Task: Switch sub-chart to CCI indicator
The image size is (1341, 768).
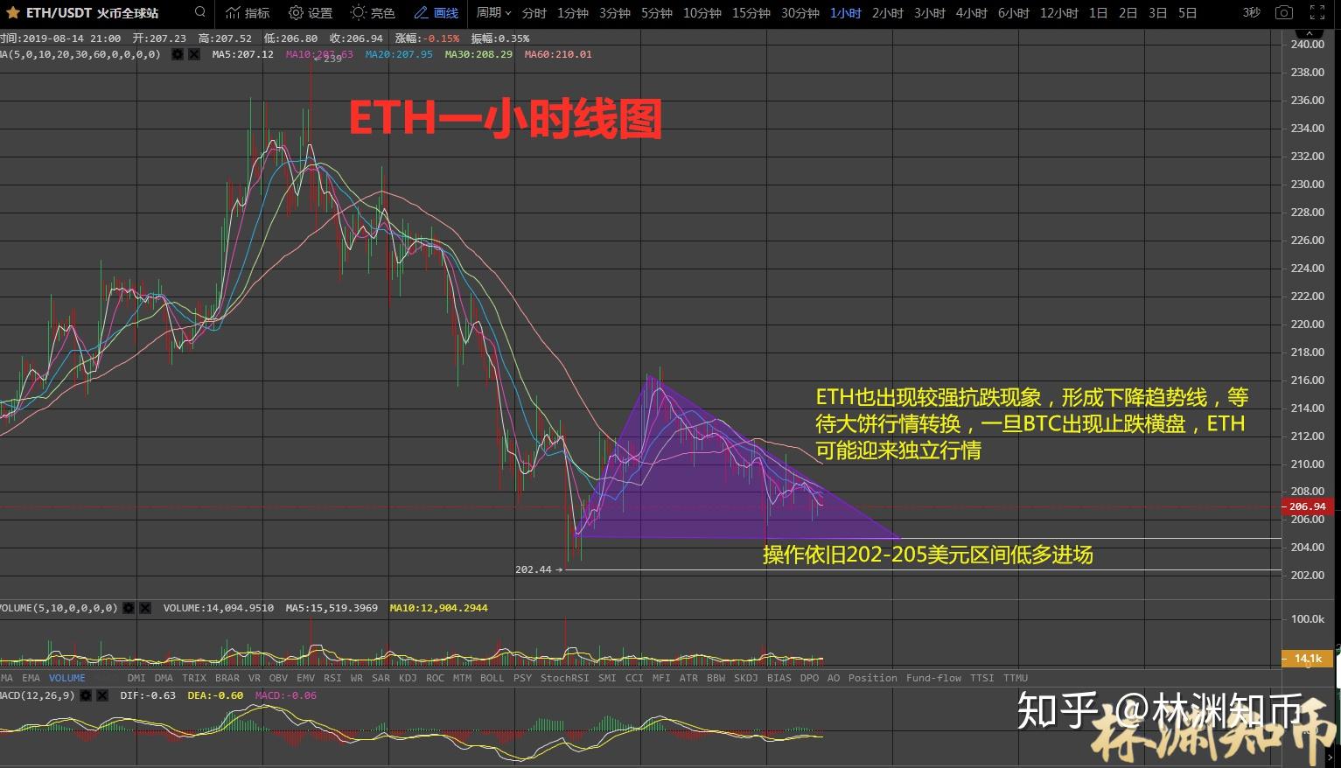Action: click(x=634, y=678)
